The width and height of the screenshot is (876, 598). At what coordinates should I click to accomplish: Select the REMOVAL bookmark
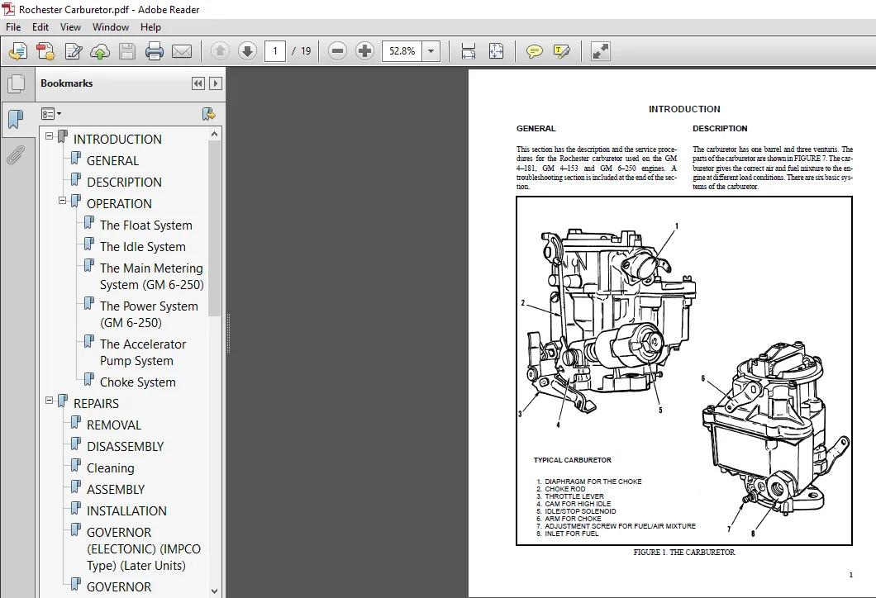[x=114, y=425]
